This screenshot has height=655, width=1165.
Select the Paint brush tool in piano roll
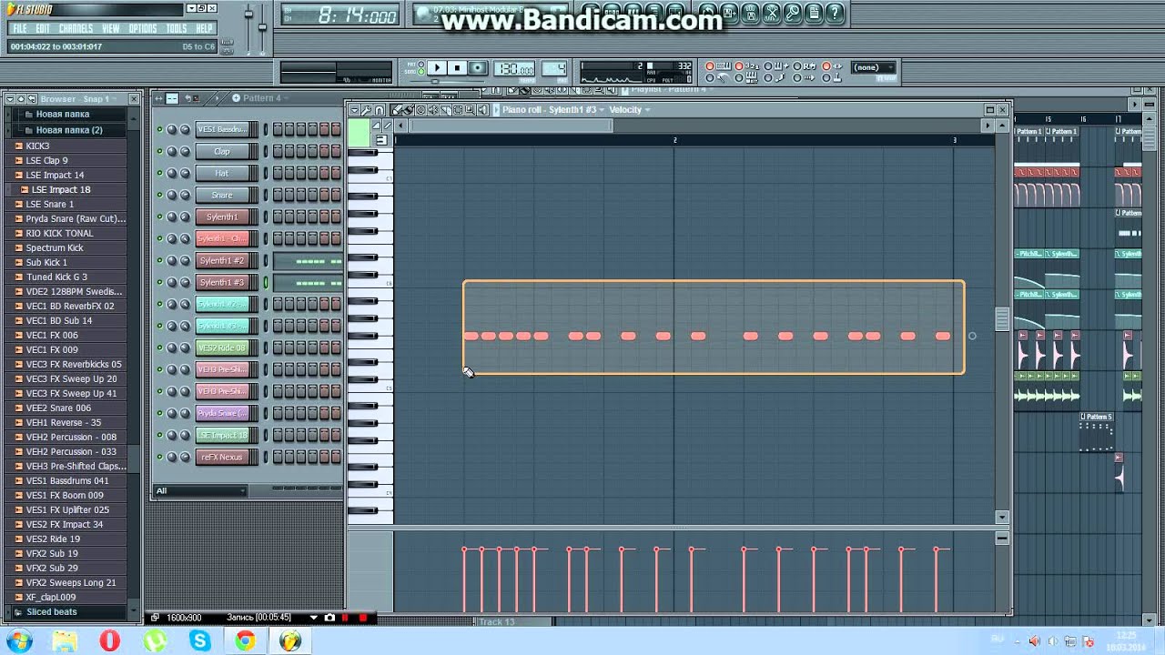coord(409,110)
